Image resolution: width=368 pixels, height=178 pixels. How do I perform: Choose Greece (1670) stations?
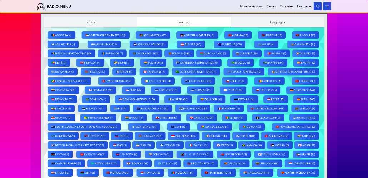(x=304, y=117)
